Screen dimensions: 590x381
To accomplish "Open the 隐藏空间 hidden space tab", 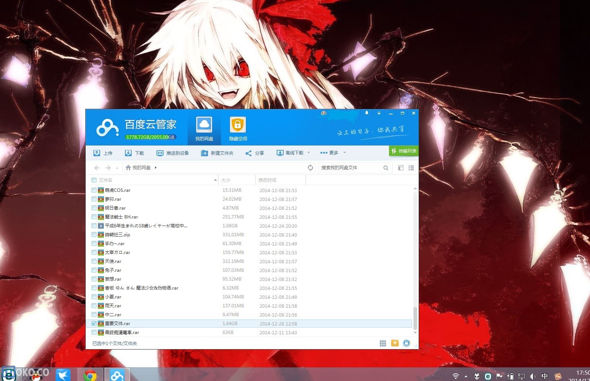I will pyautogui.click(x=238, y=129).
